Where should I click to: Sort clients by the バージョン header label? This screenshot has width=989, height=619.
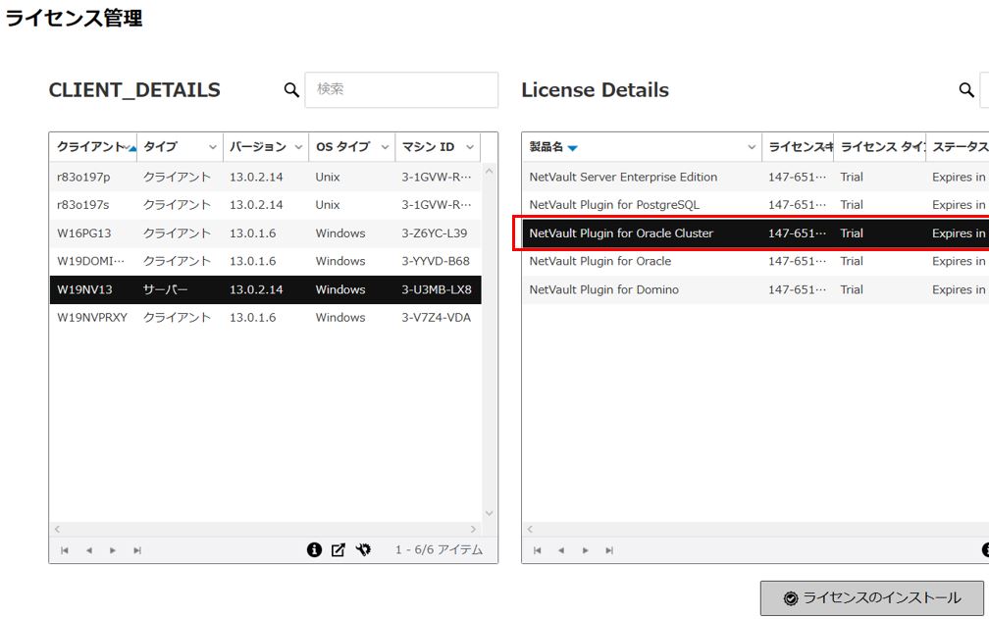pyautogui.click(x=257, y=147)
